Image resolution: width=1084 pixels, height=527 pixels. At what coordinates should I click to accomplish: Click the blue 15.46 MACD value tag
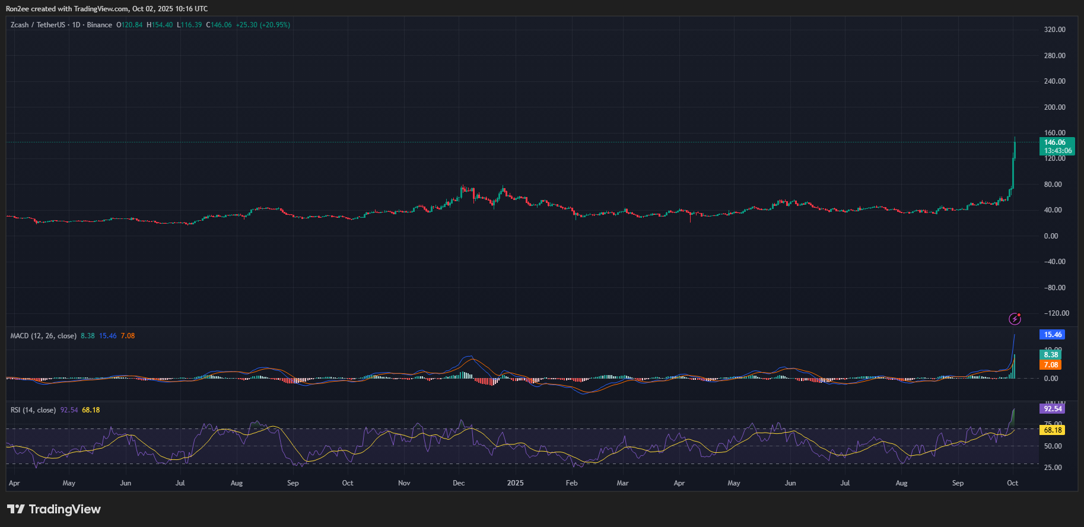click(1052, 335)
